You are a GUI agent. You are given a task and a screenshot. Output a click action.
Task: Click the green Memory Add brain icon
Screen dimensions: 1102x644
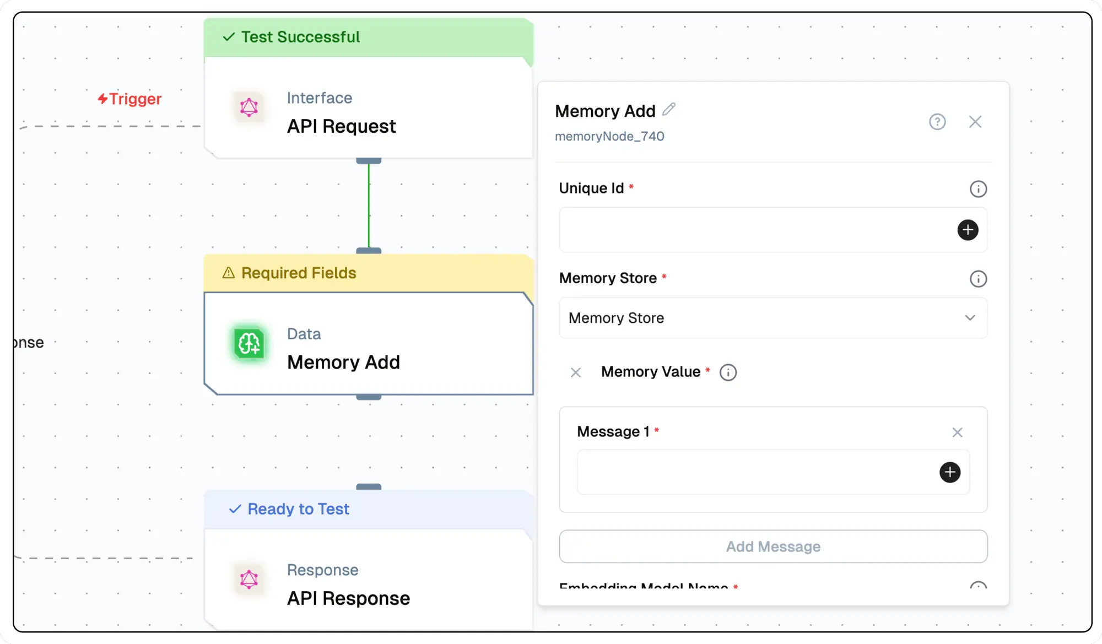pyautogui.click(x=249, y=344)
